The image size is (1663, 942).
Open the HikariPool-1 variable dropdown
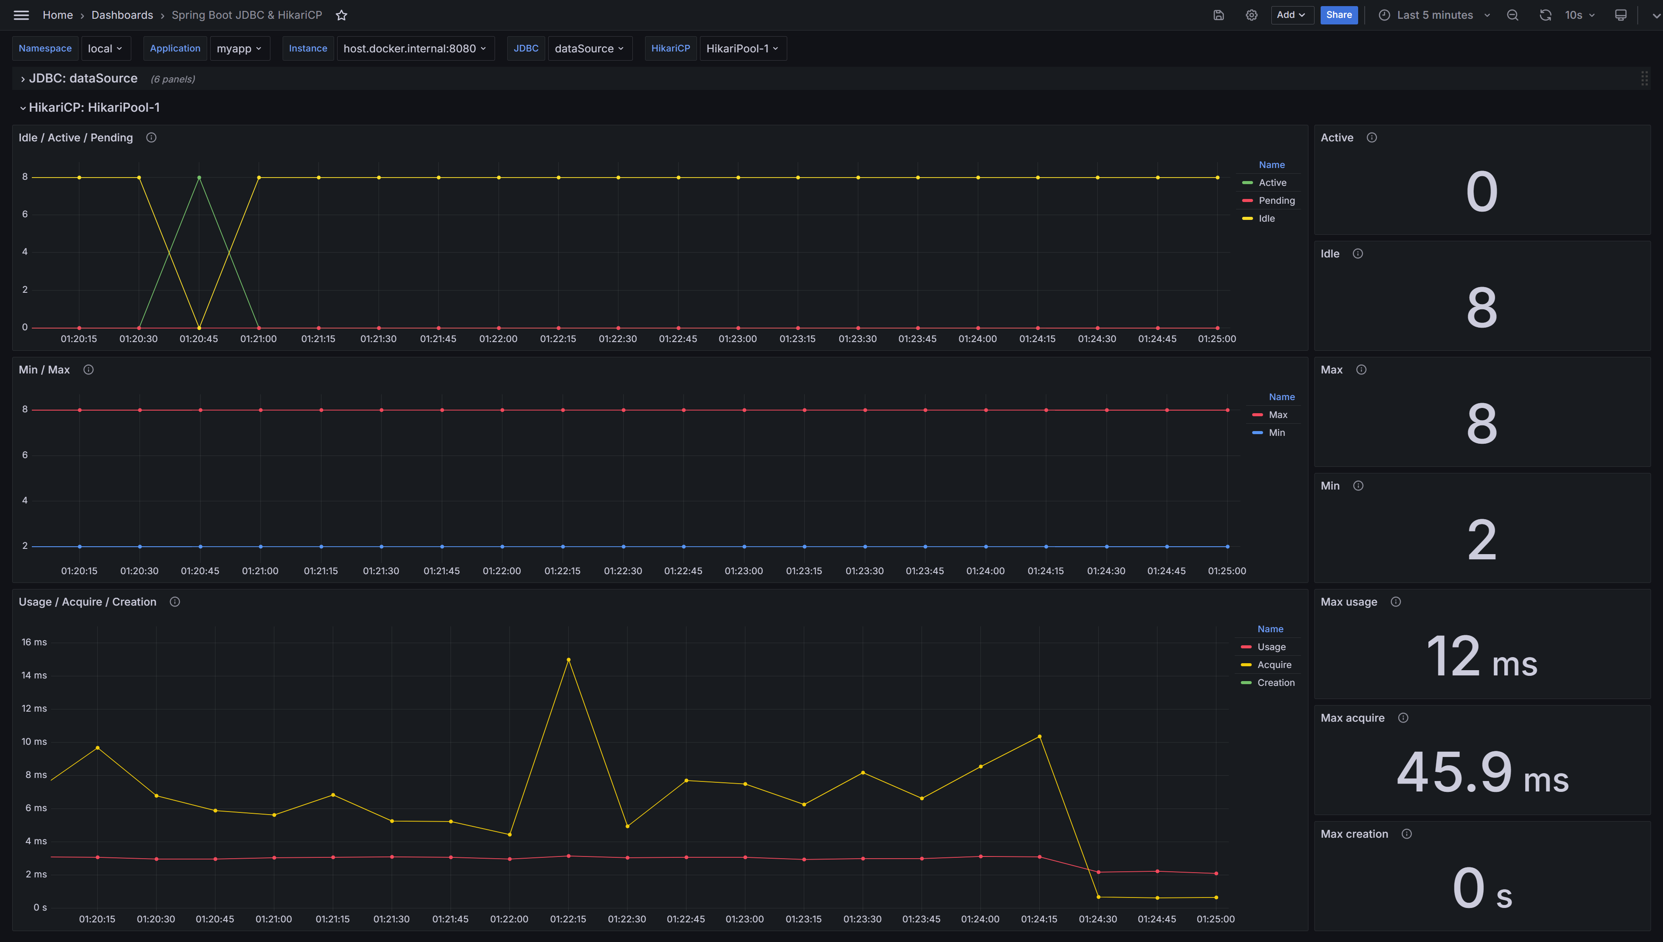click(741, 48)
